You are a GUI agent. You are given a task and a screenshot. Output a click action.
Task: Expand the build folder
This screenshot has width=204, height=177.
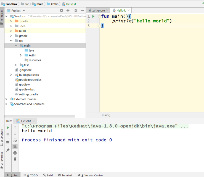pyautogui.click(x=11, y=31)
